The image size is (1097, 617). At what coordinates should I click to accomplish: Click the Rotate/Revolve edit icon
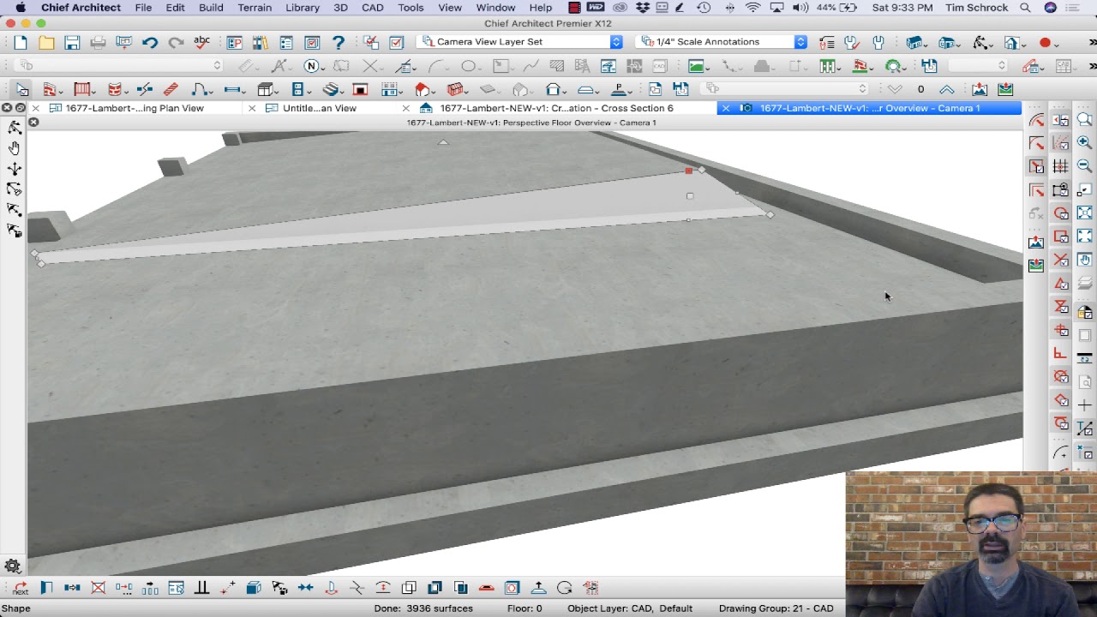(x=564, y=588)
